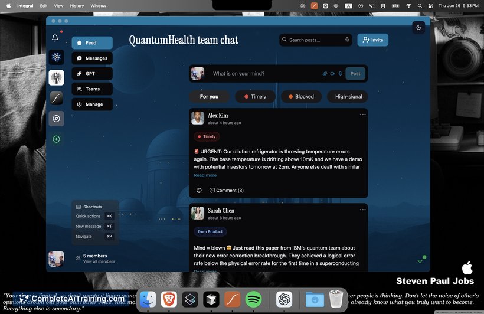Open the Edit menu in menu bar

pos(44,5)
